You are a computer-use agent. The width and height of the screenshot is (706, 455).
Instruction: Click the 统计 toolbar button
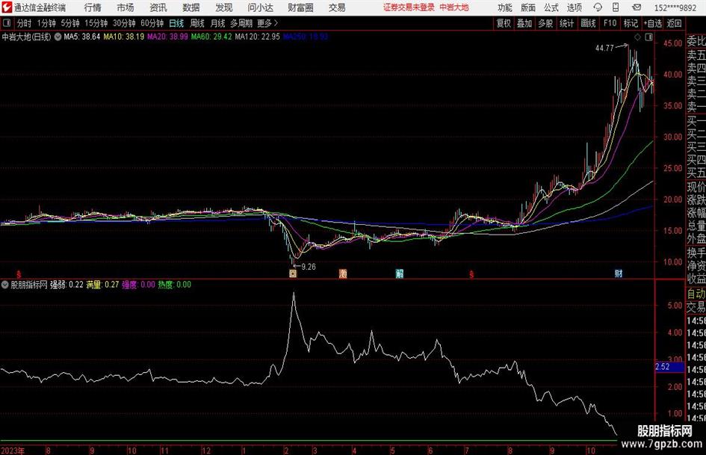(566, 23)
